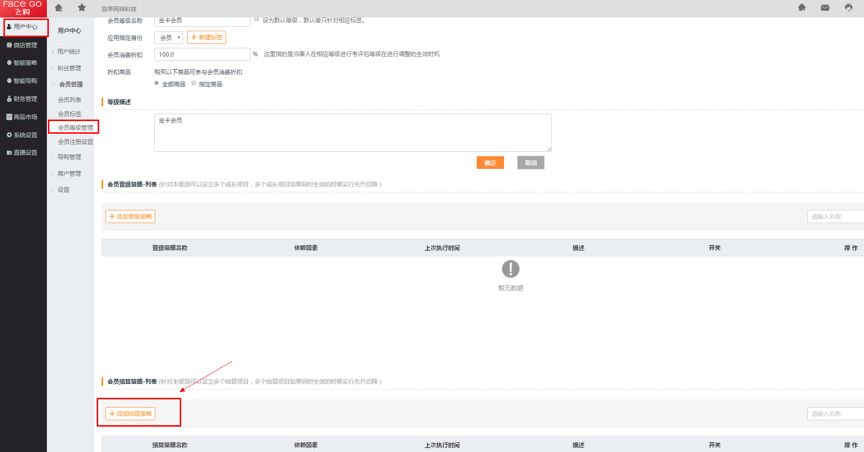Image resolution: width=864 pixels, height=452 pixels.
Task: Expand the 粉丝管理 submenu
Action: (x=69, y=68)
